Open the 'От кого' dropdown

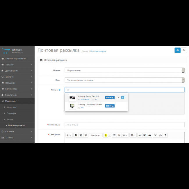[124, 70]
